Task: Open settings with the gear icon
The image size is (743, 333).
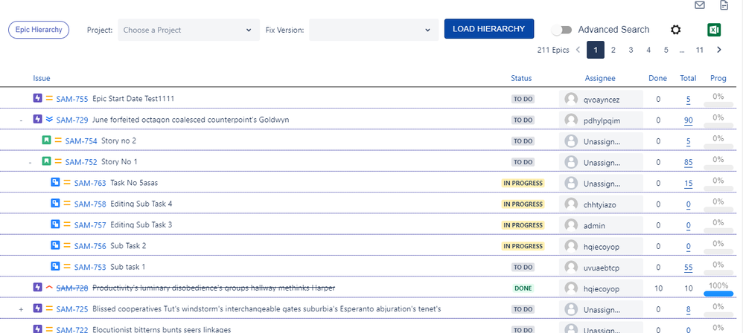Action: (x=676, y=30)
